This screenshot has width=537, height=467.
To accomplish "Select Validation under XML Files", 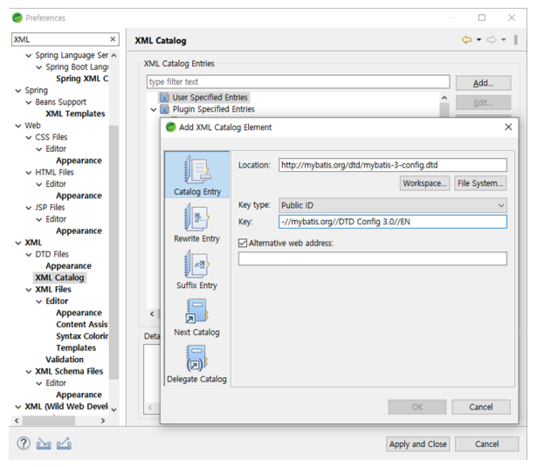I will click(x=65, y=360).
